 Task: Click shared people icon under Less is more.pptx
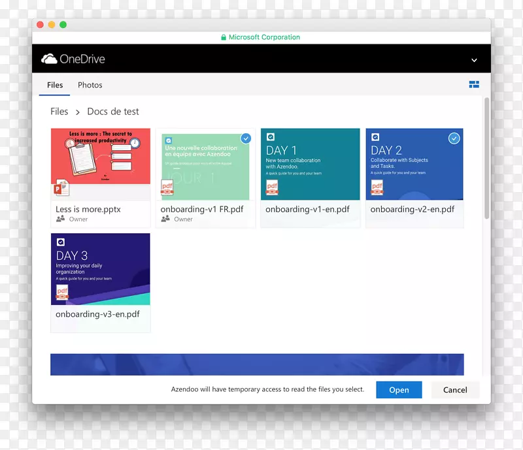coord(60,219)
